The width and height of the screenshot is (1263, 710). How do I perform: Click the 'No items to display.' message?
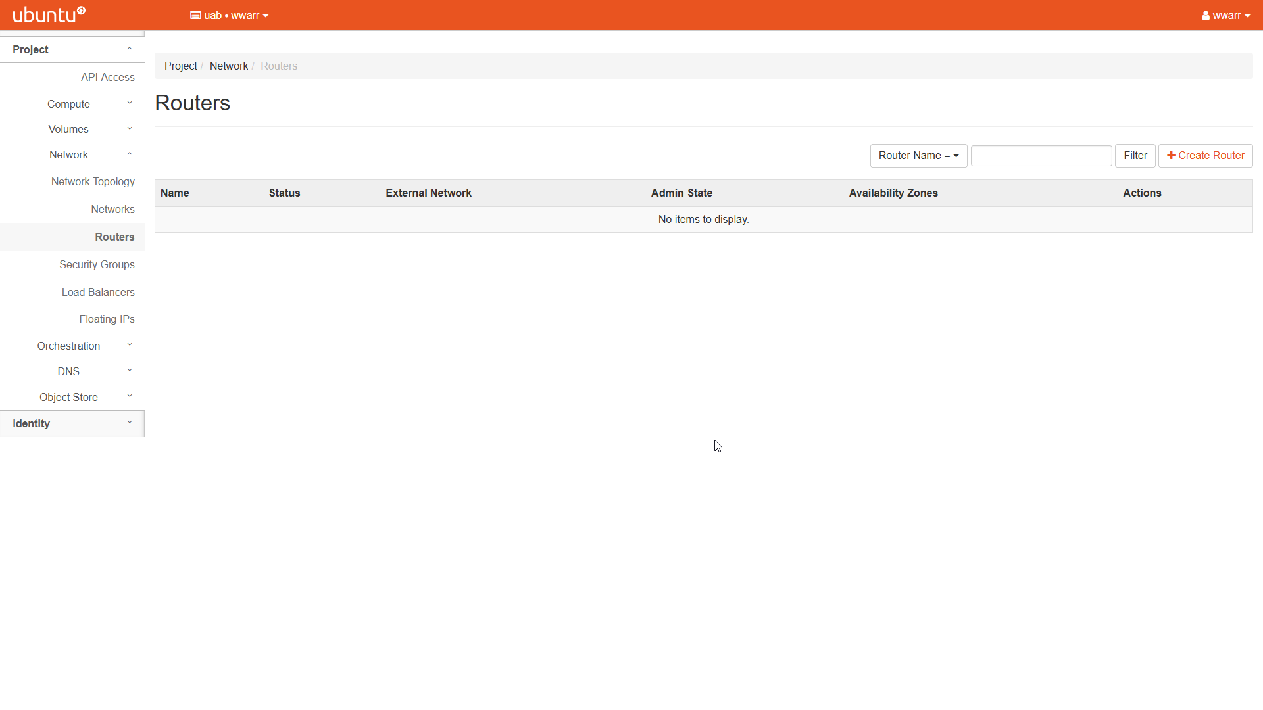[x=703, y=219]
